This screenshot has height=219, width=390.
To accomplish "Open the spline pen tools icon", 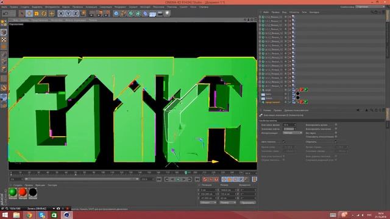I will pyautogui.click(x=123, y=13).
